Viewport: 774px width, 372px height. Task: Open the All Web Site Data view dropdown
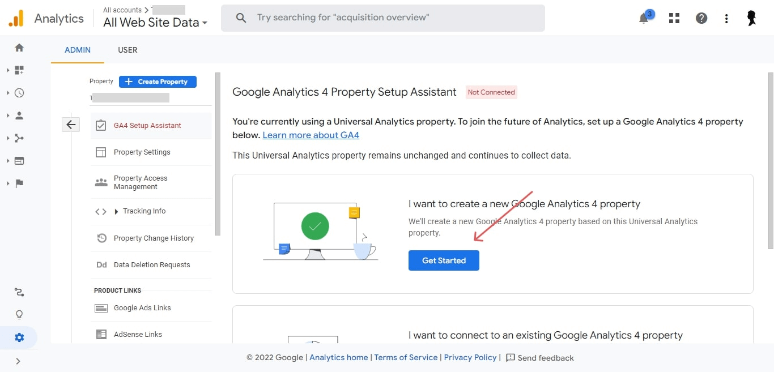coord(155,23)
